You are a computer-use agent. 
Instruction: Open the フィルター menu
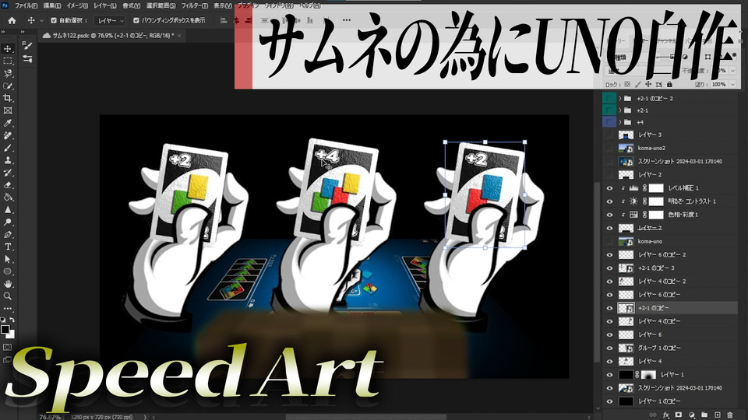195,5
